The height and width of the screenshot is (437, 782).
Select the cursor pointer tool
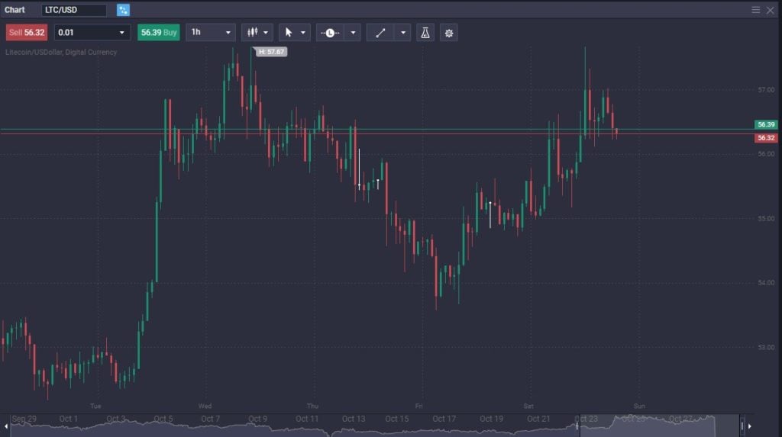(x=288, y=32)
